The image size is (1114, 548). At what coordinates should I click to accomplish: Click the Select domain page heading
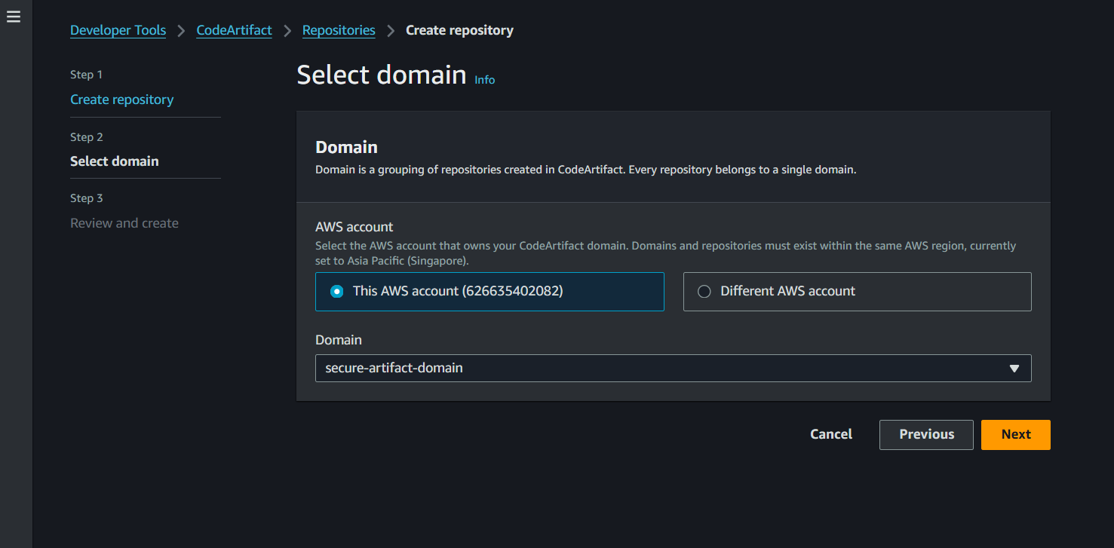click(x=382, y=75)
